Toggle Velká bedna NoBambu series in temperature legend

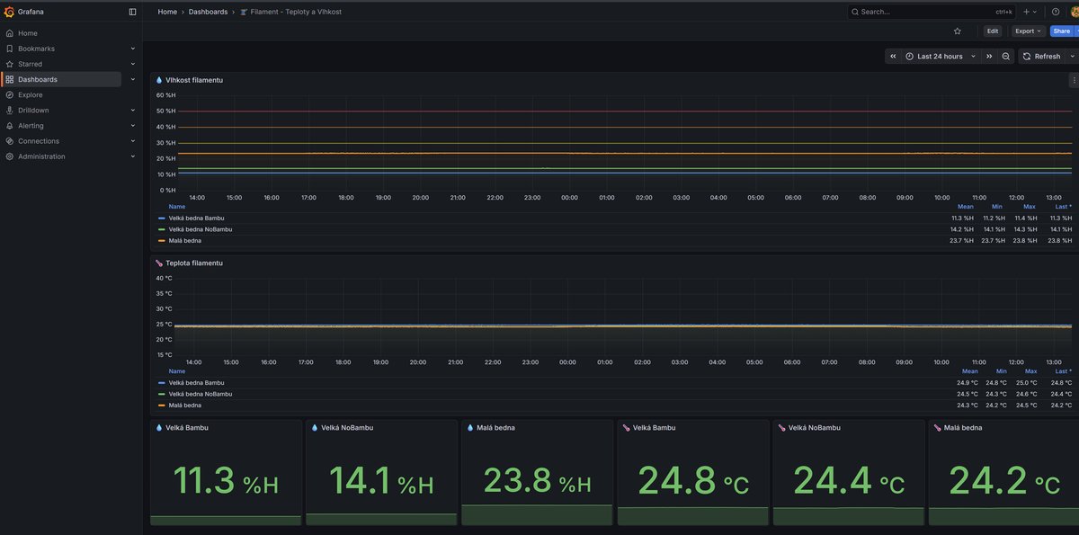tap(201, 394)
